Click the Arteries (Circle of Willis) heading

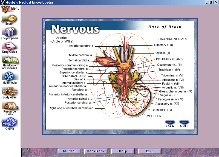(x=62, y=40)
